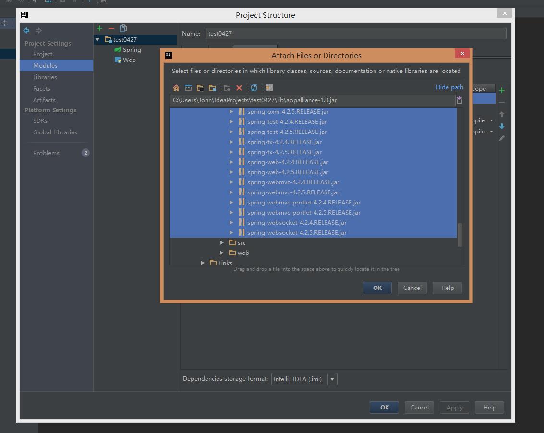Open the second Compile scope dropdown
Image resolution: width=544 pixels, height=433 pixels.
pos(491,132)
